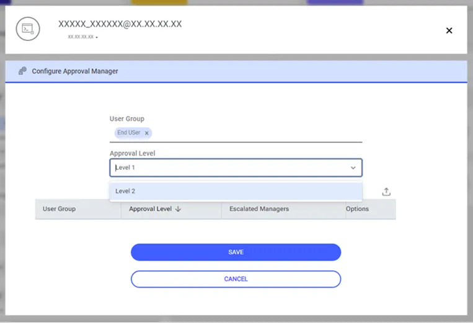The image size is (473, 323).
Task: Cancel the approval manager configuration
Action: pos(236,279)
